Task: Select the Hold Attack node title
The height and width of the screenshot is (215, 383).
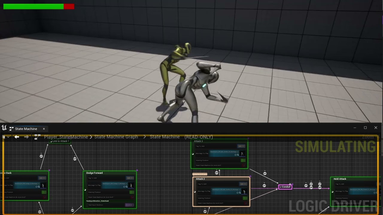Action: 340,179
